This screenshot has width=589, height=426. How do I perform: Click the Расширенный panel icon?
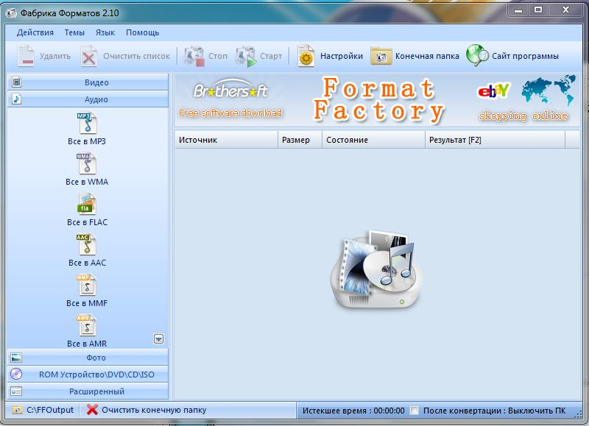[16, 391]
